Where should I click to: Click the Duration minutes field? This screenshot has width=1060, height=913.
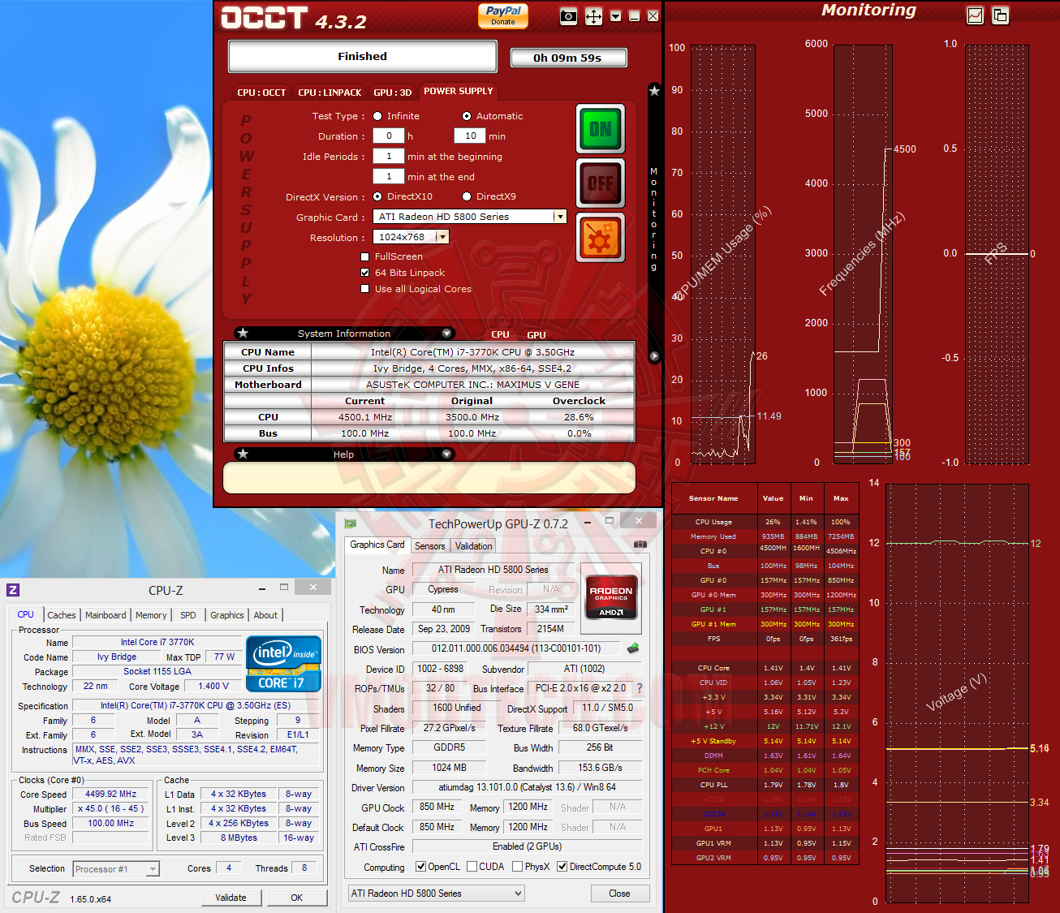[470, 136]
